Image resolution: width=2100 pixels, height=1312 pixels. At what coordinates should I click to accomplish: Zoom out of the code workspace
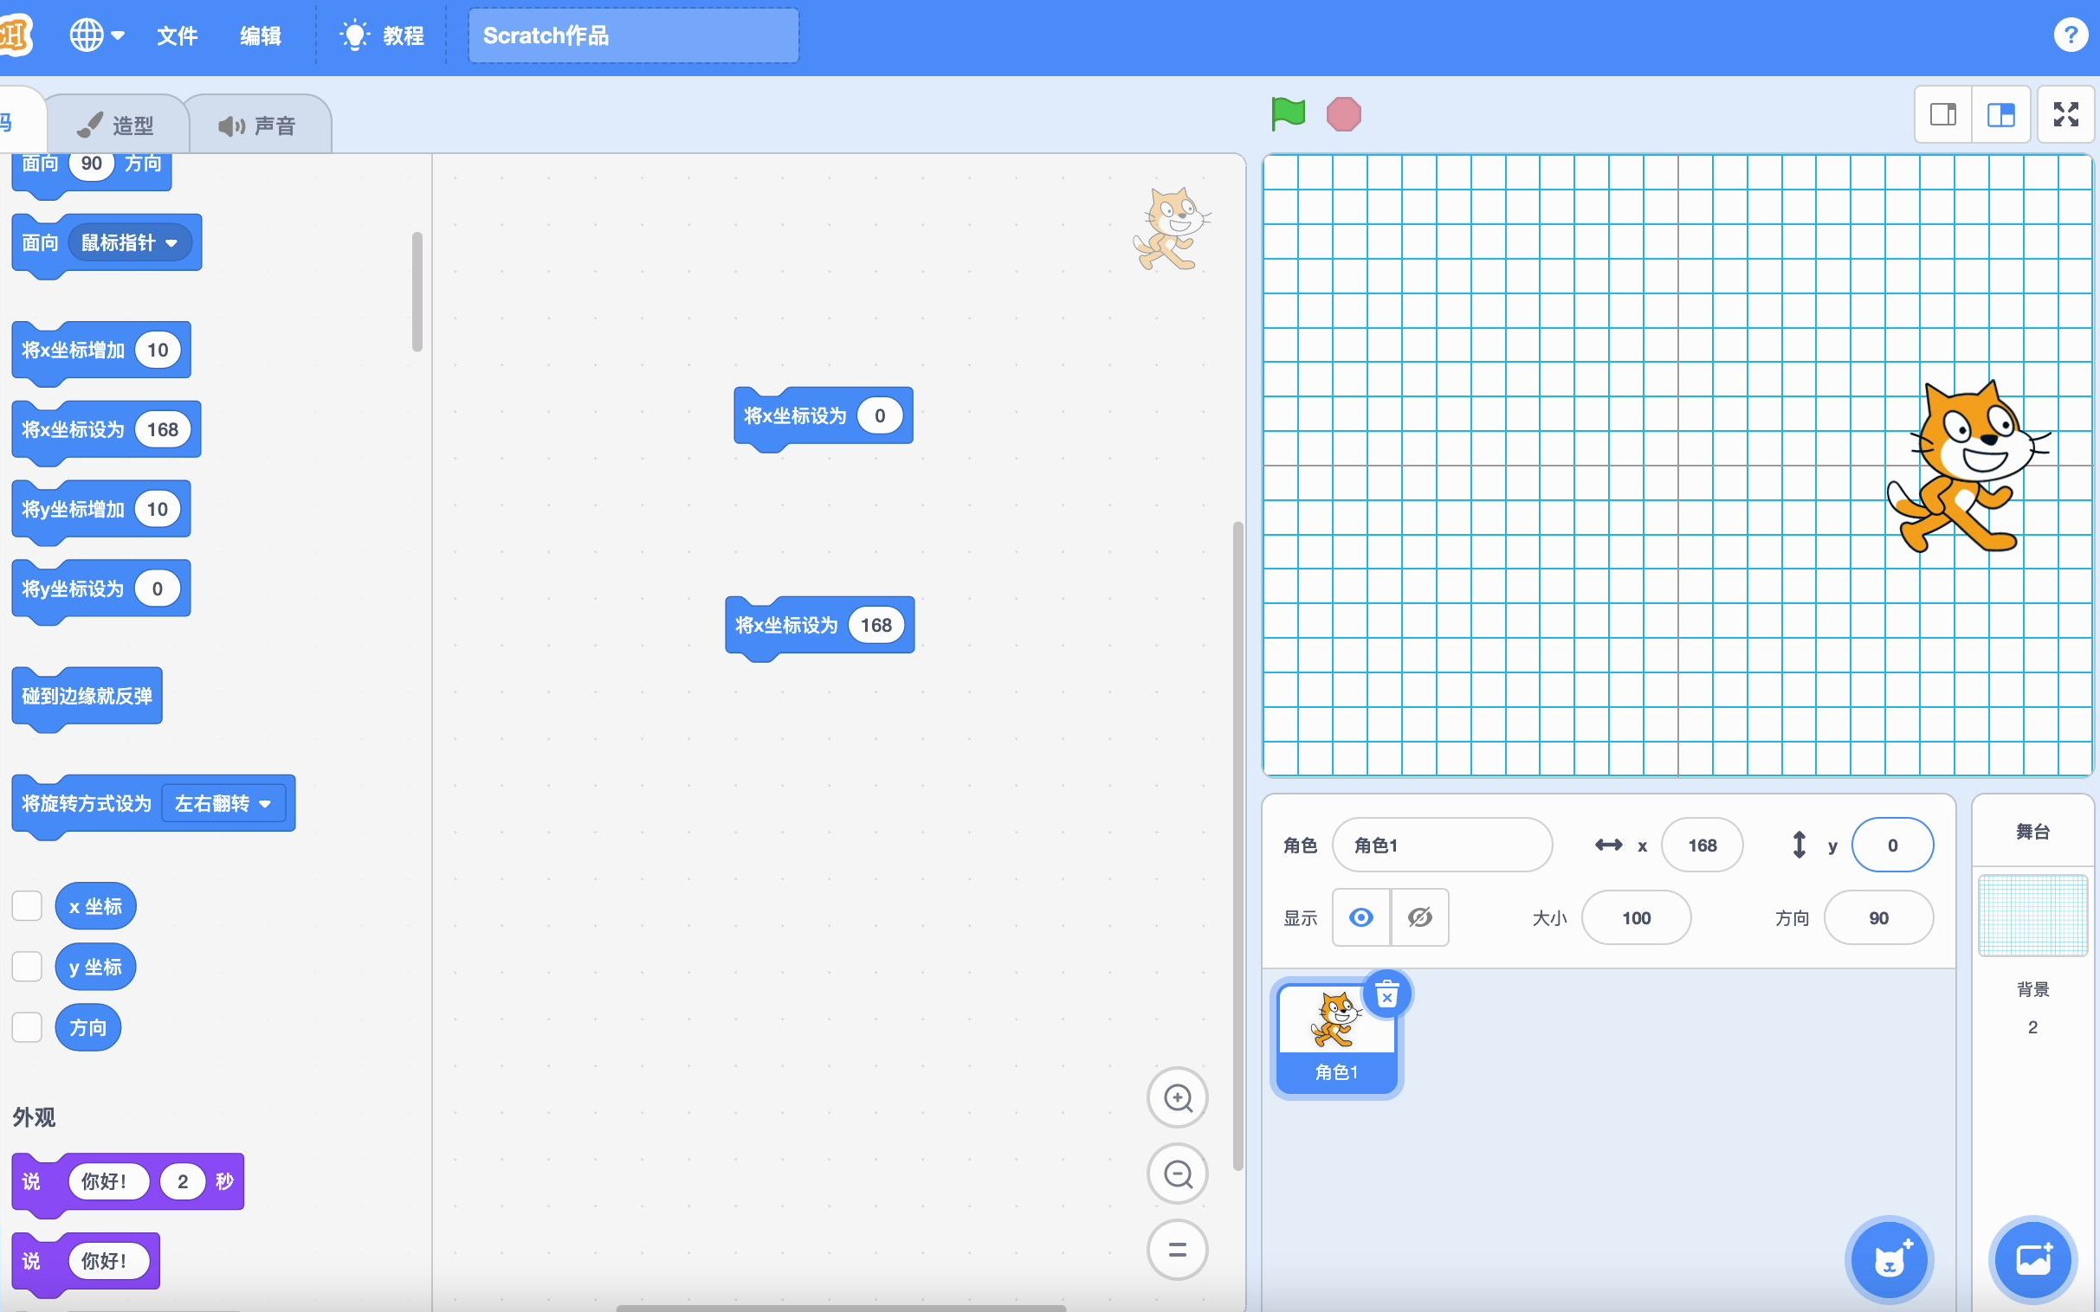click(1177, 1174)
